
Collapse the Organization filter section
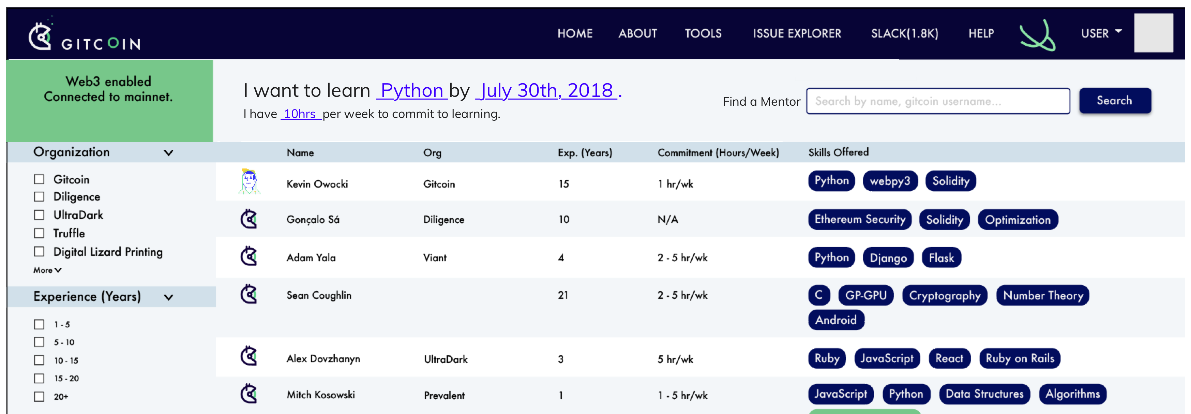(x=168, y=152)
